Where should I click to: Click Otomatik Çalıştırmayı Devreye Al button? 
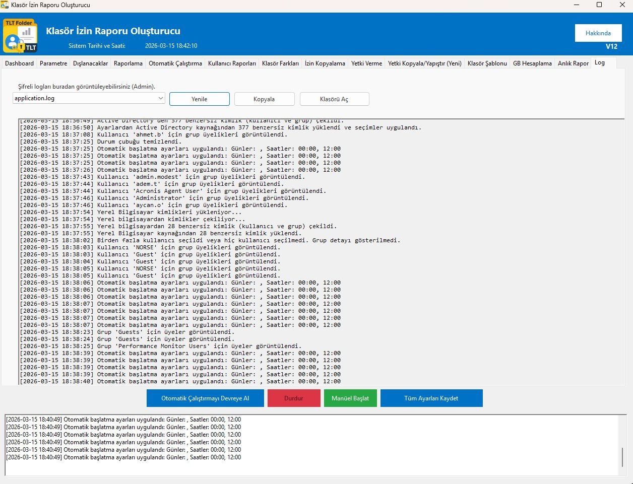tap(205, 398)
